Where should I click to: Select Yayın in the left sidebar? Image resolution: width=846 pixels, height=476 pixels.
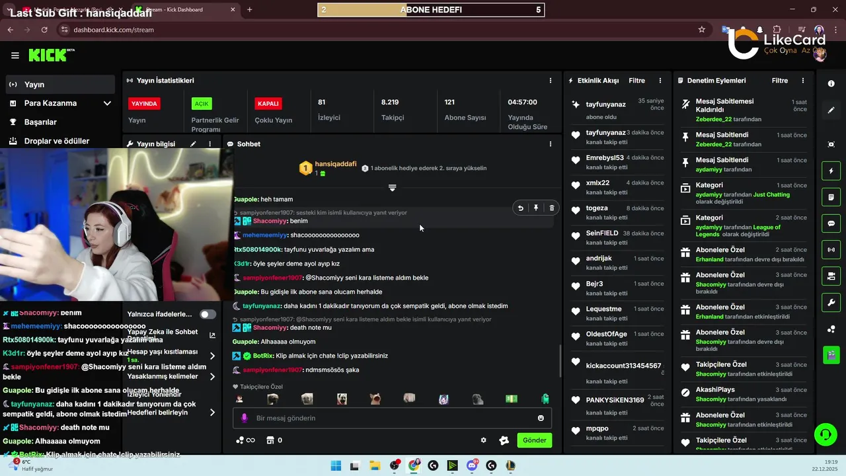(60, 85)
